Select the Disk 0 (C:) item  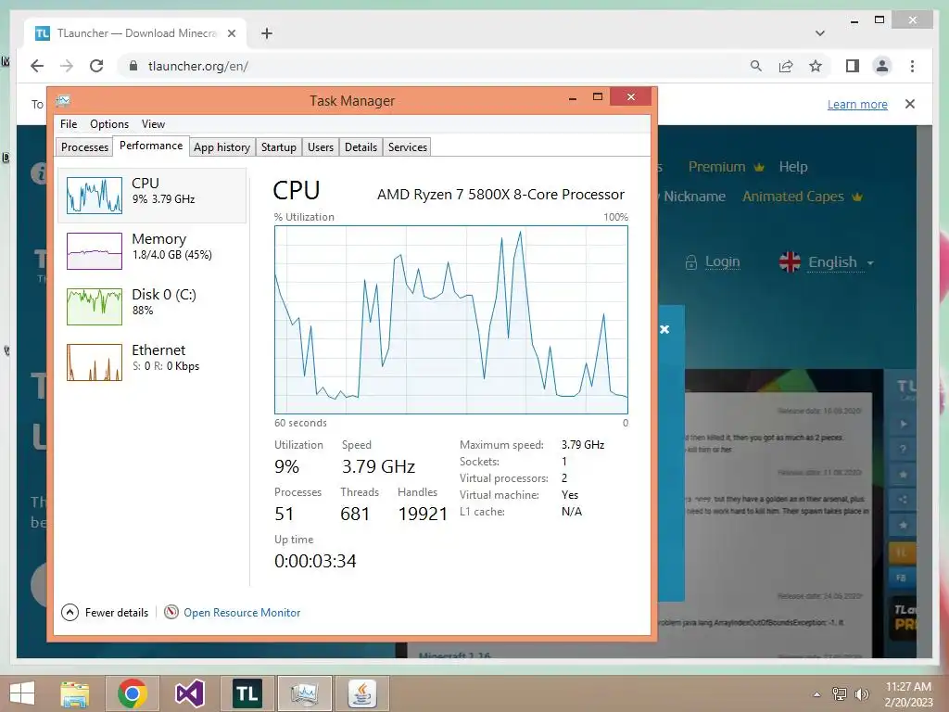[153, 306]
